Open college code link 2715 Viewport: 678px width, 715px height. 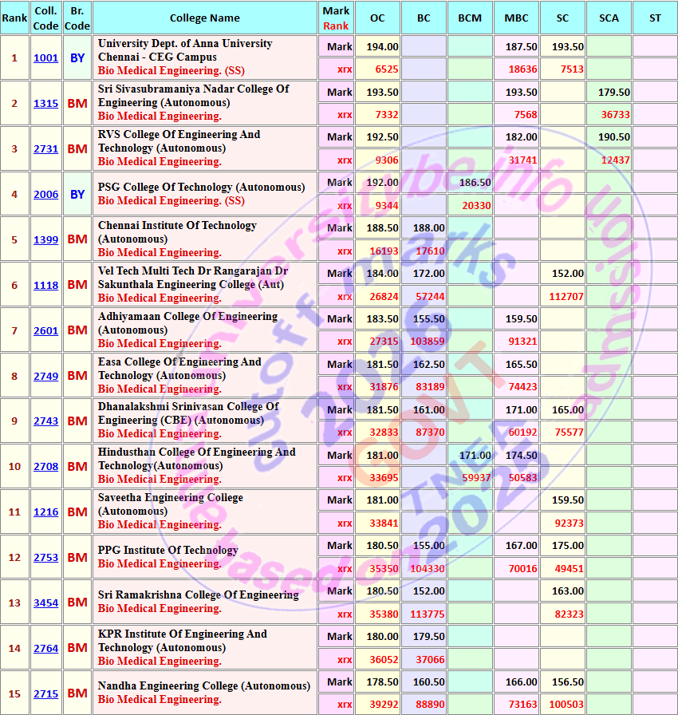click(45, 693)
